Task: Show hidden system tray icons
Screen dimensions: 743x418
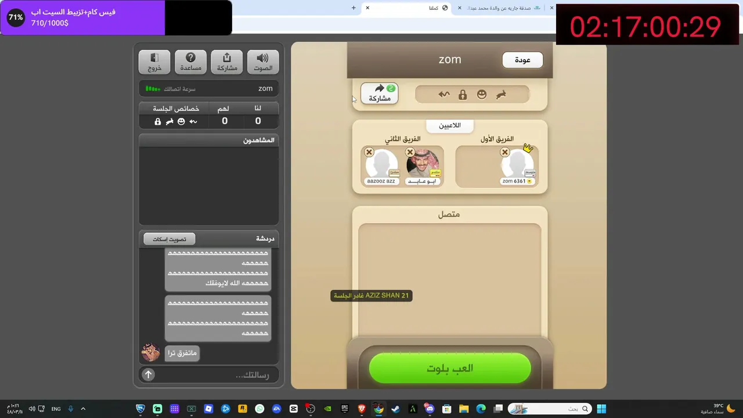Action: [x=83, y=409]
